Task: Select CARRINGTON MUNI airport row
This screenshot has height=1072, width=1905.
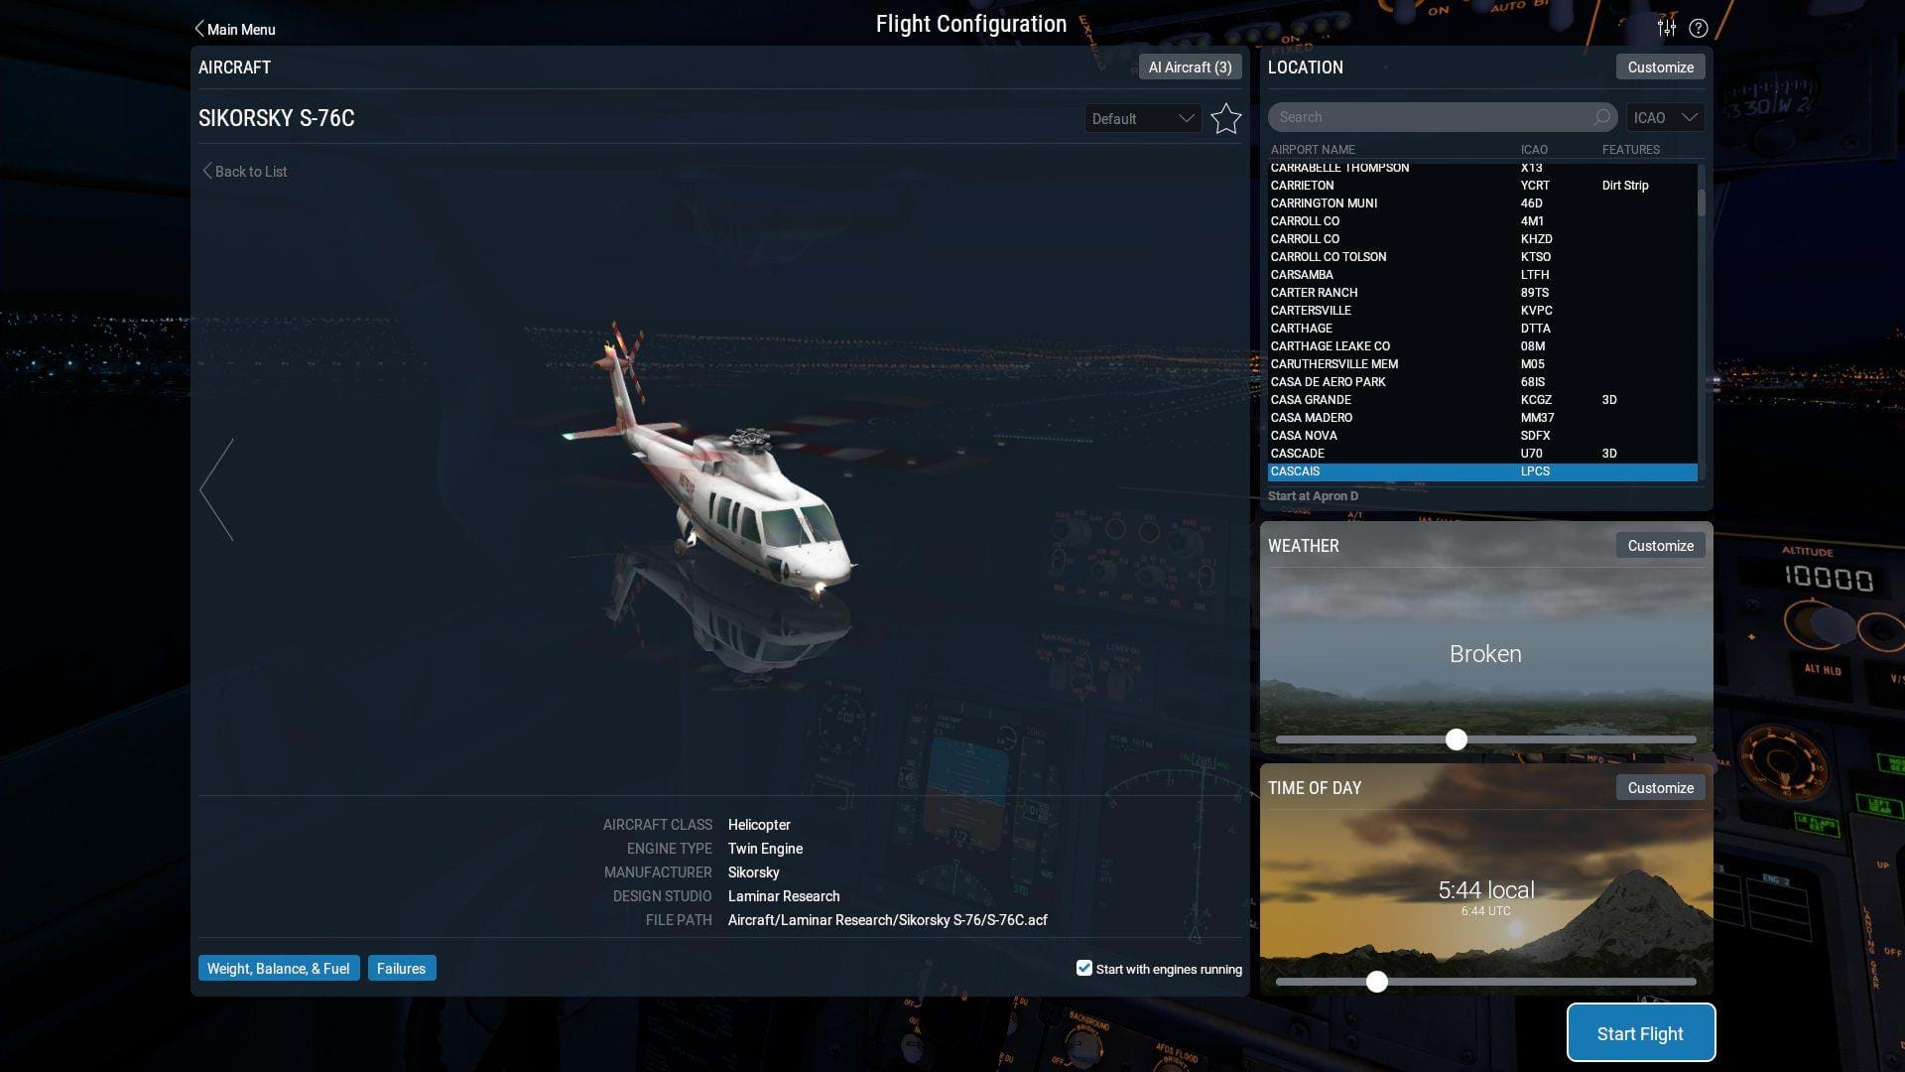Action: pos(1482,202)
